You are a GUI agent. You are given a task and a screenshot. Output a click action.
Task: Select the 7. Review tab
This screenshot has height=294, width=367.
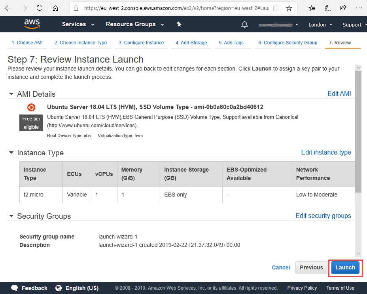click(340, 43)
